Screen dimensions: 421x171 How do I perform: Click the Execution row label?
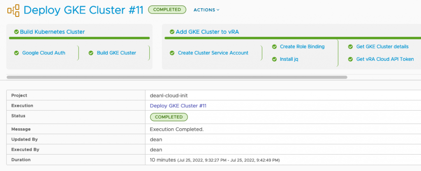tap(22, 106)
